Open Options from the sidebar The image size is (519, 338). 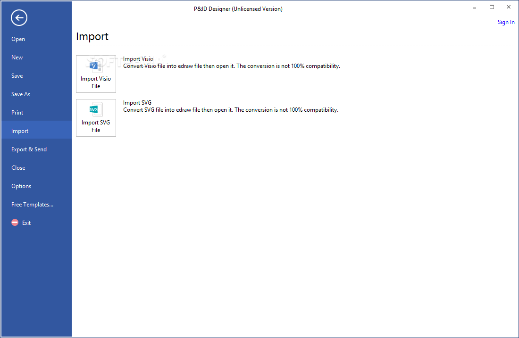click(36, 186)
